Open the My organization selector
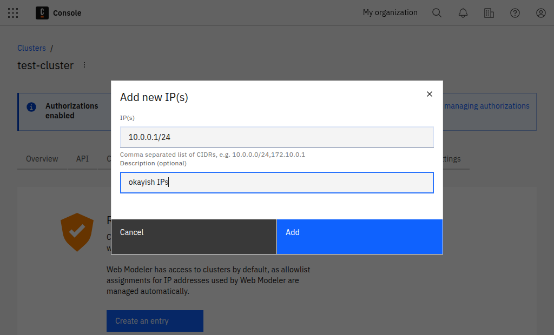The width and height of the screenshot is (554, 335). click(x=390, y=12)
